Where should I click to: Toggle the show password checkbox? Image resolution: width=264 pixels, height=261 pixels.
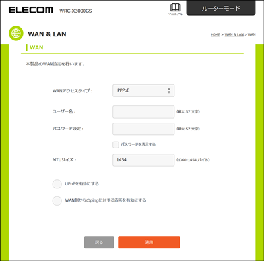click(x=115, y=144)
